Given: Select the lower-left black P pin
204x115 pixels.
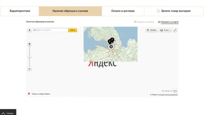Looking at the screenshot, I should point(110,42).
